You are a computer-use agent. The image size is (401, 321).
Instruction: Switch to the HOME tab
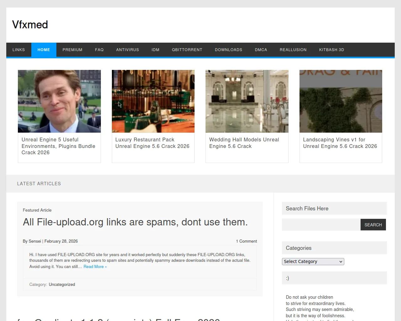44,50
